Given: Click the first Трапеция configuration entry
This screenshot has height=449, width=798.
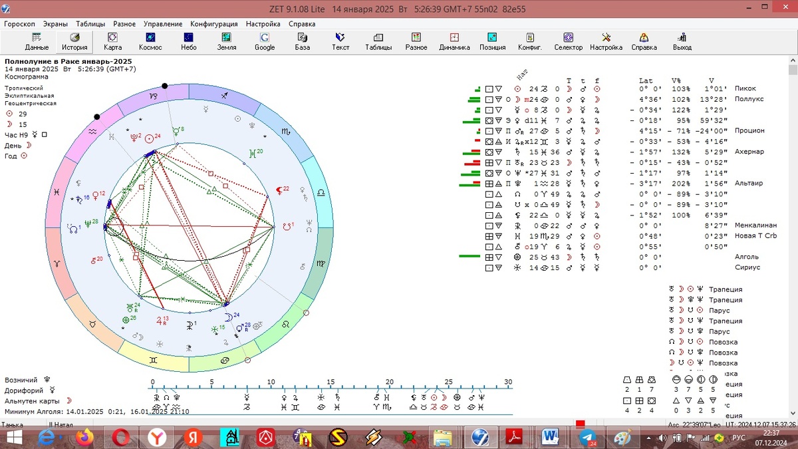Looking at the screenshot, I should 726,289.
